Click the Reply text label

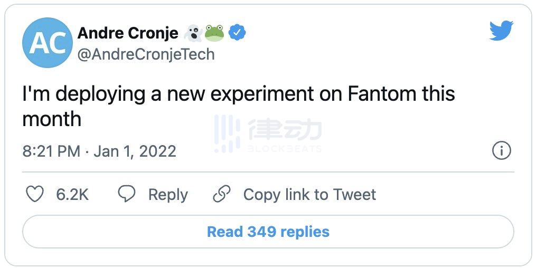pos(168,195)
